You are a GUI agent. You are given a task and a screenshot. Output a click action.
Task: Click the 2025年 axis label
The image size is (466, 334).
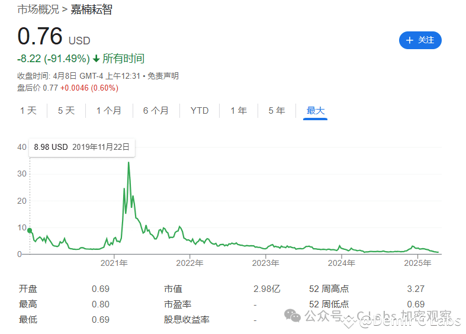417,263
